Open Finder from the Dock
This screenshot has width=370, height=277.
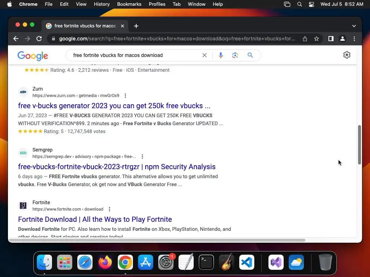coord(44,262)
